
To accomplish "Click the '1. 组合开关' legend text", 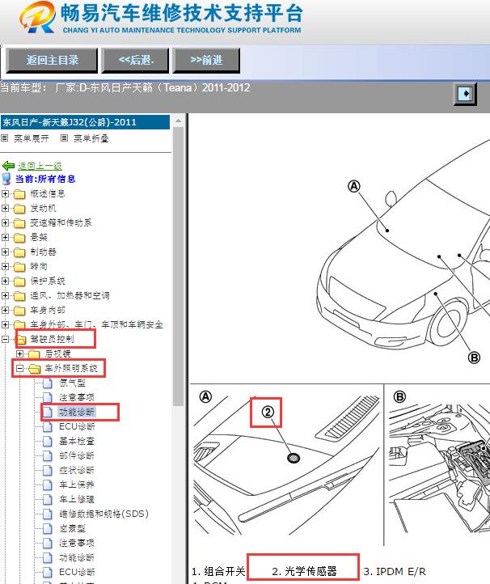I will click(218, 571).
